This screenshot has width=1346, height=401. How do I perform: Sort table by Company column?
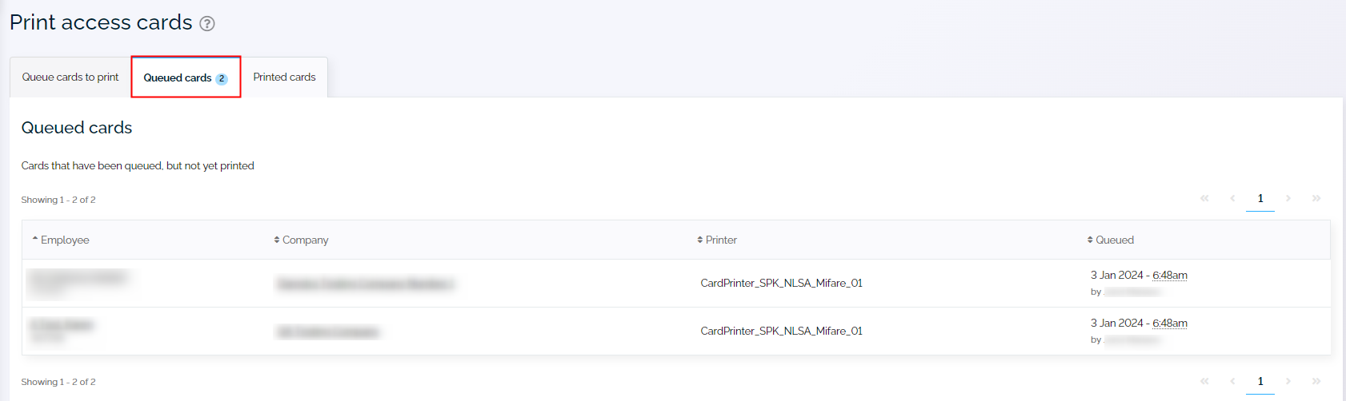pos(301,240)
